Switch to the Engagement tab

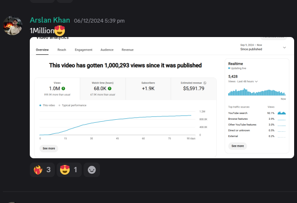(x=84, y=50)
